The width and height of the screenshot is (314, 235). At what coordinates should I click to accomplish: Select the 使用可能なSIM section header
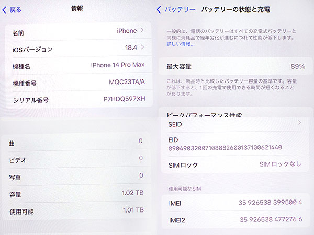[185, 189]
